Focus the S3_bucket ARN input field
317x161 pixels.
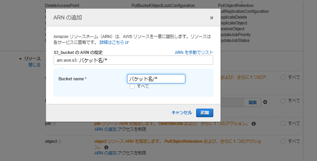click(133, 60)
